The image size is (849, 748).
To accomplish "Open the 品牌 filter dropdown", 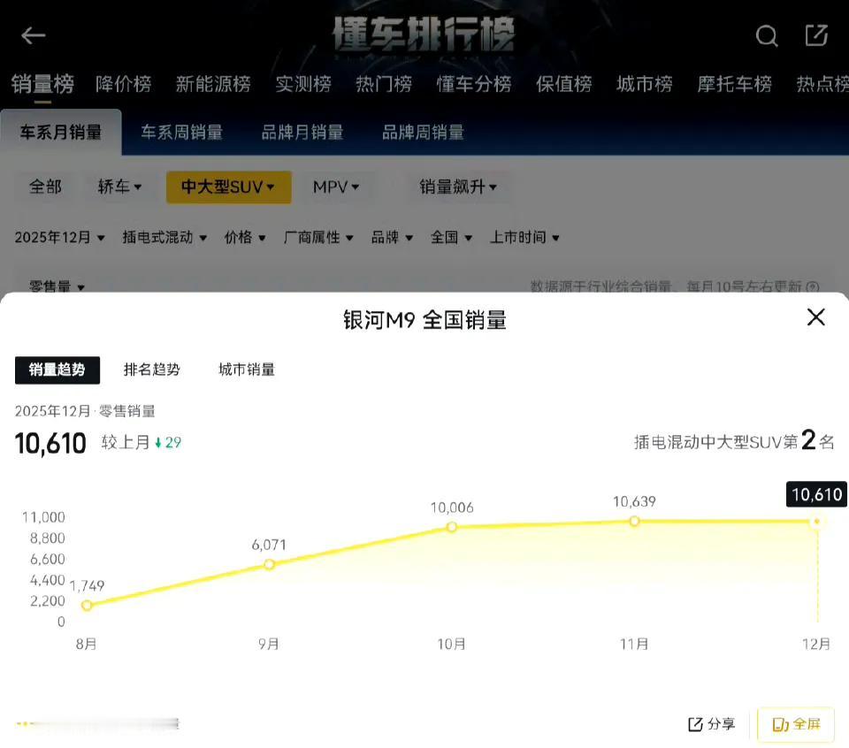I will (392, 237).
